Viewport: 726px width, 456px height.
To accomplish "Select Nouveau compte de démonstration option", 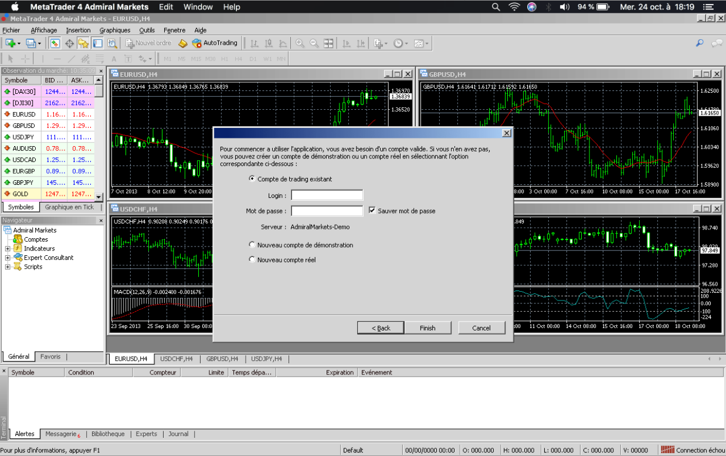I will click(x=252, y=245).
